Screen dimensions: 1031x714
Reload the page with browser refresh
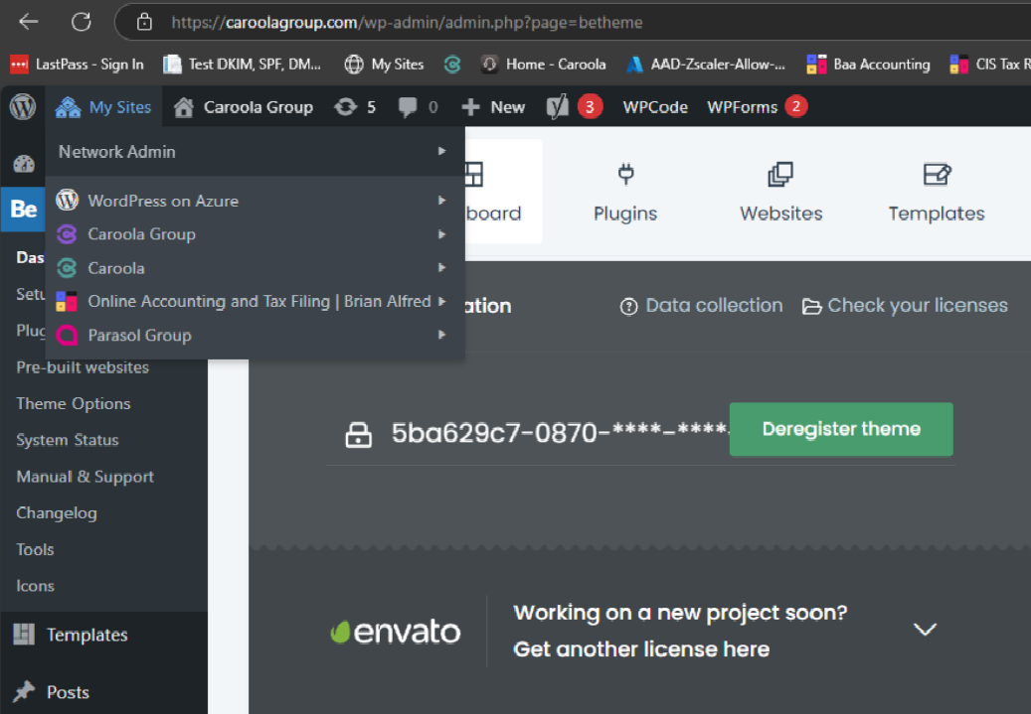[82, 21]
